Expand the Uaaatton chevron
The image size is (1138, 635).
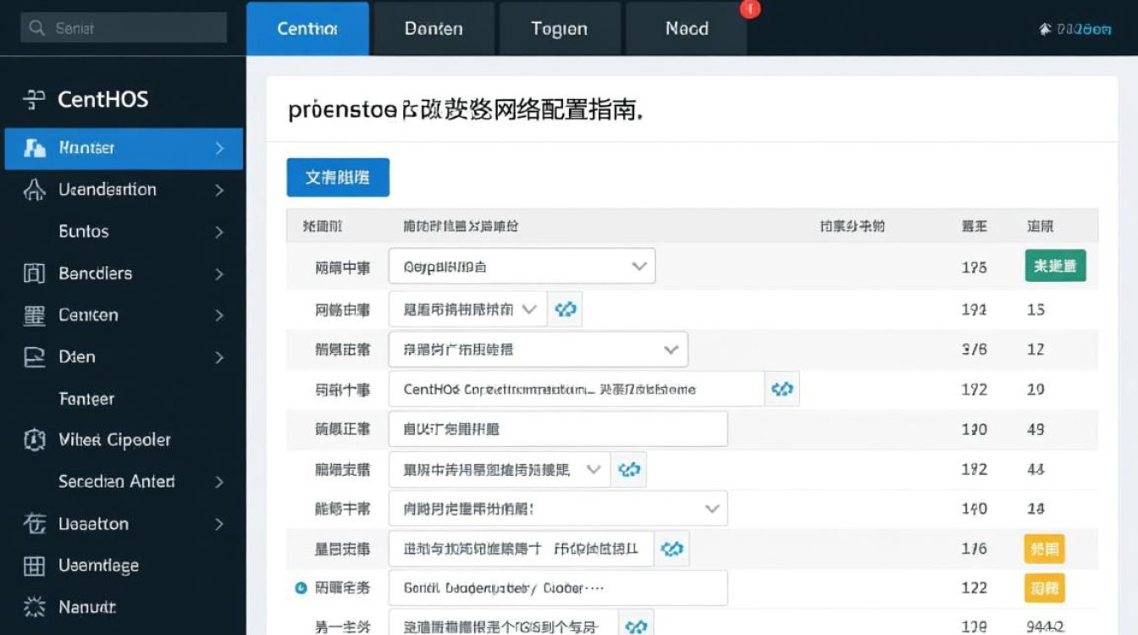(219, 524)
